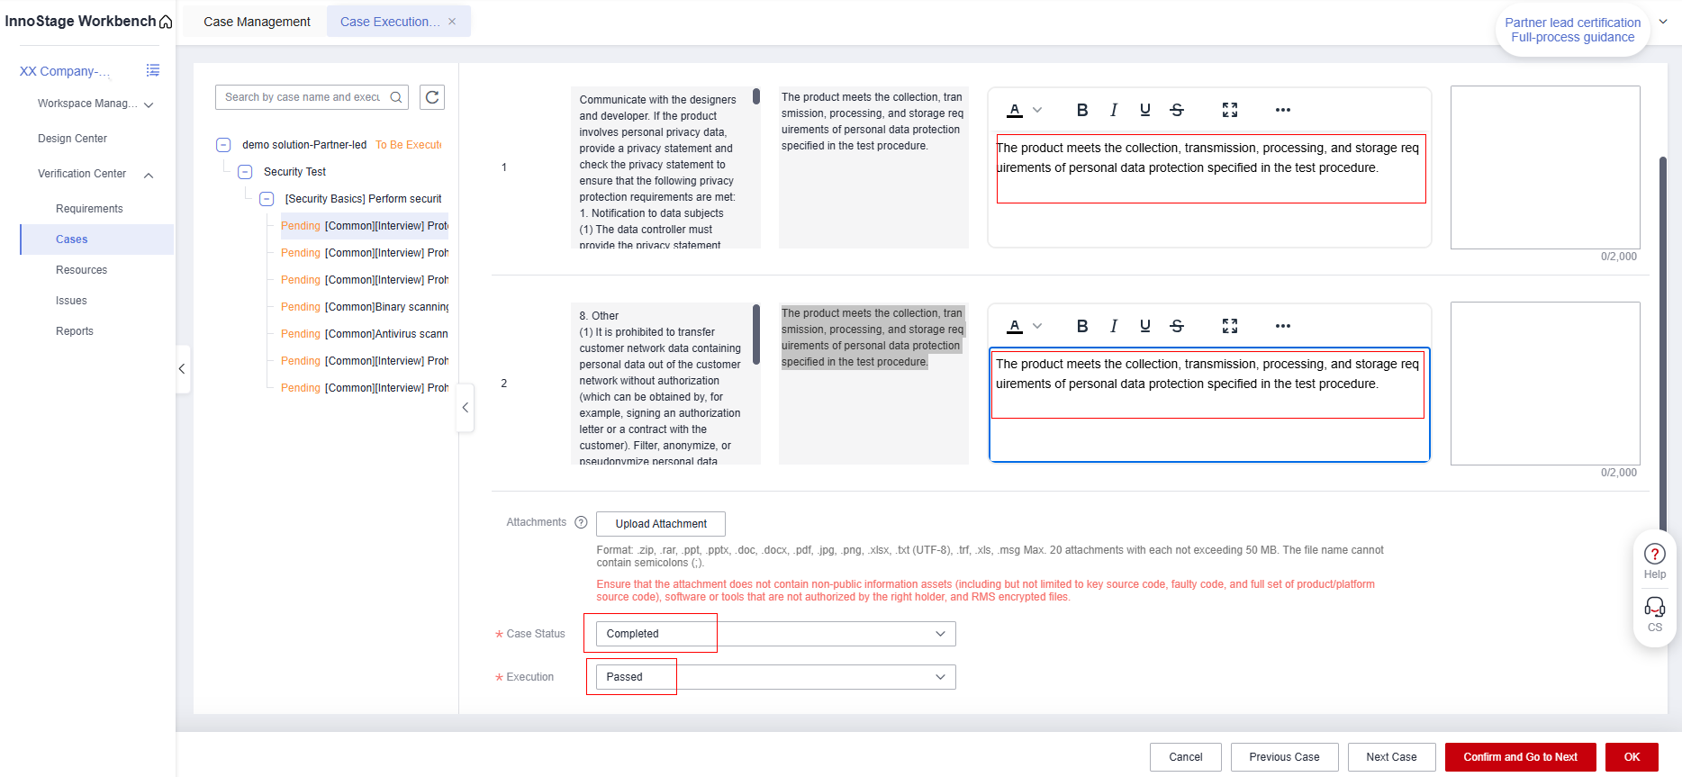Viewport: 1682px width, 777px height.
Task: Collapse demo solution-Partner-led tree node
Action: [x=223, y=145]
